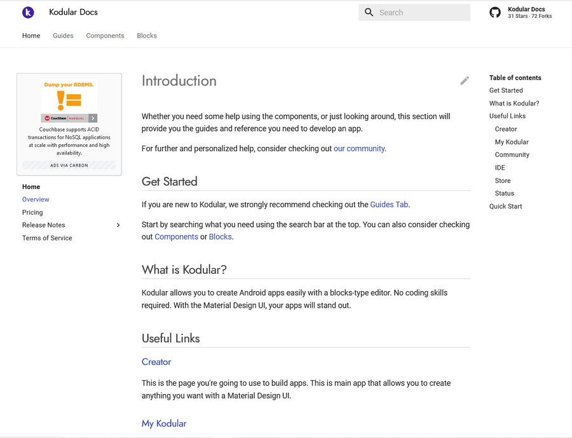Viewport: 572px width, 438px height.
Task: Open Release Notes in the sidebar
Action: coord(43,225)
